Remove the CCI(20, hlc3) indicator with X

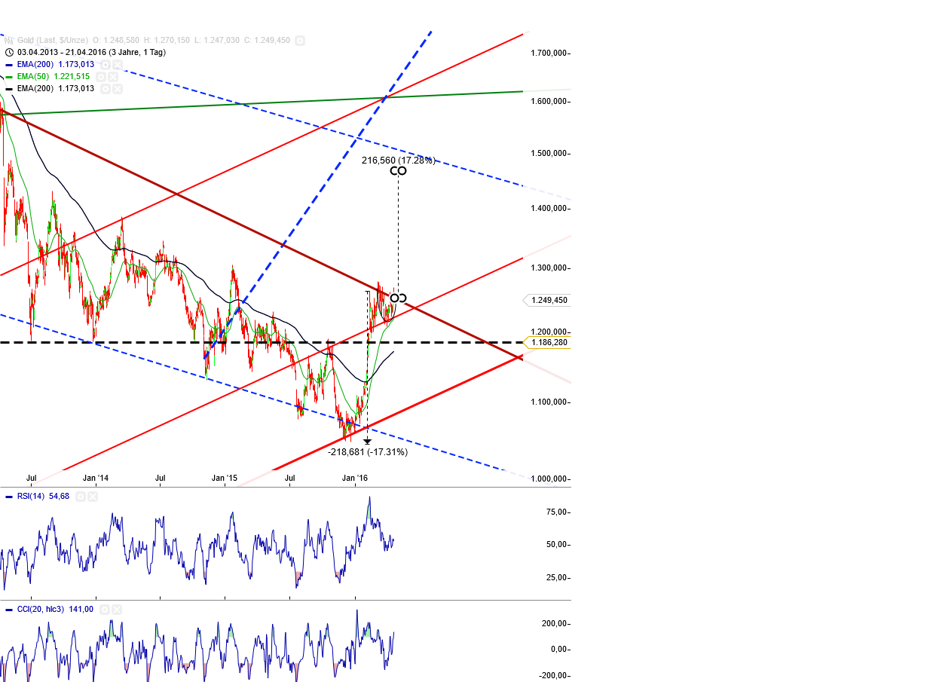coord(117,610)
